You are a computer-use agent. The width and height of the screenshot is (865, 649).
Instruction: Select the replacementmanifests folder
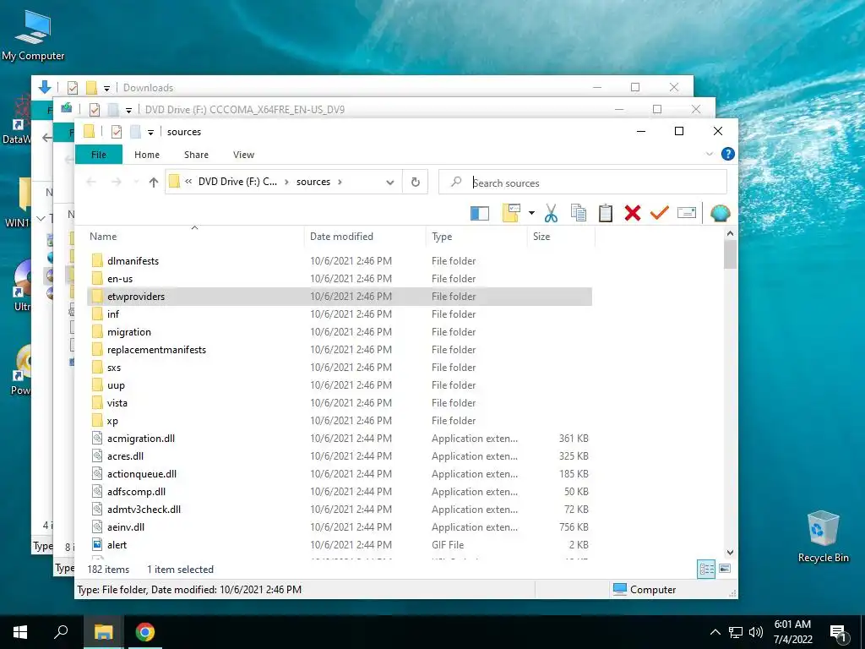point(340,349)
